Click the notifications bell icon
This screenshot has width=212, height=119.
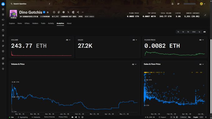[x=172, y=4]
